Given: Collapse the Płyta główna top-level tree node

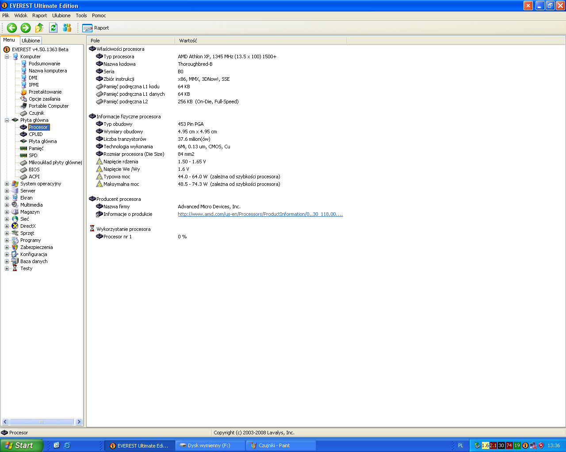Looking at the screenshot, I should pyautogui.click(x=7, y=120).
